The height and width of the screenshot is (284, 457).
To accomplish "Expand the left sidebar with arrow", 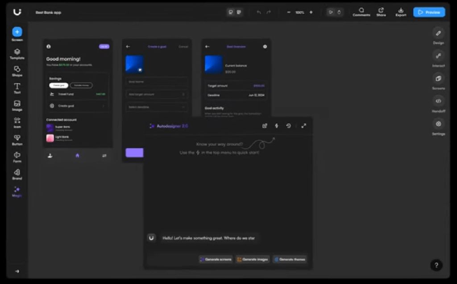I will tap(17, 271).
